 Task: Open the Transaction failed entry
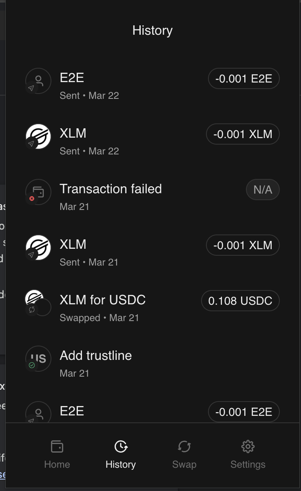111,189
